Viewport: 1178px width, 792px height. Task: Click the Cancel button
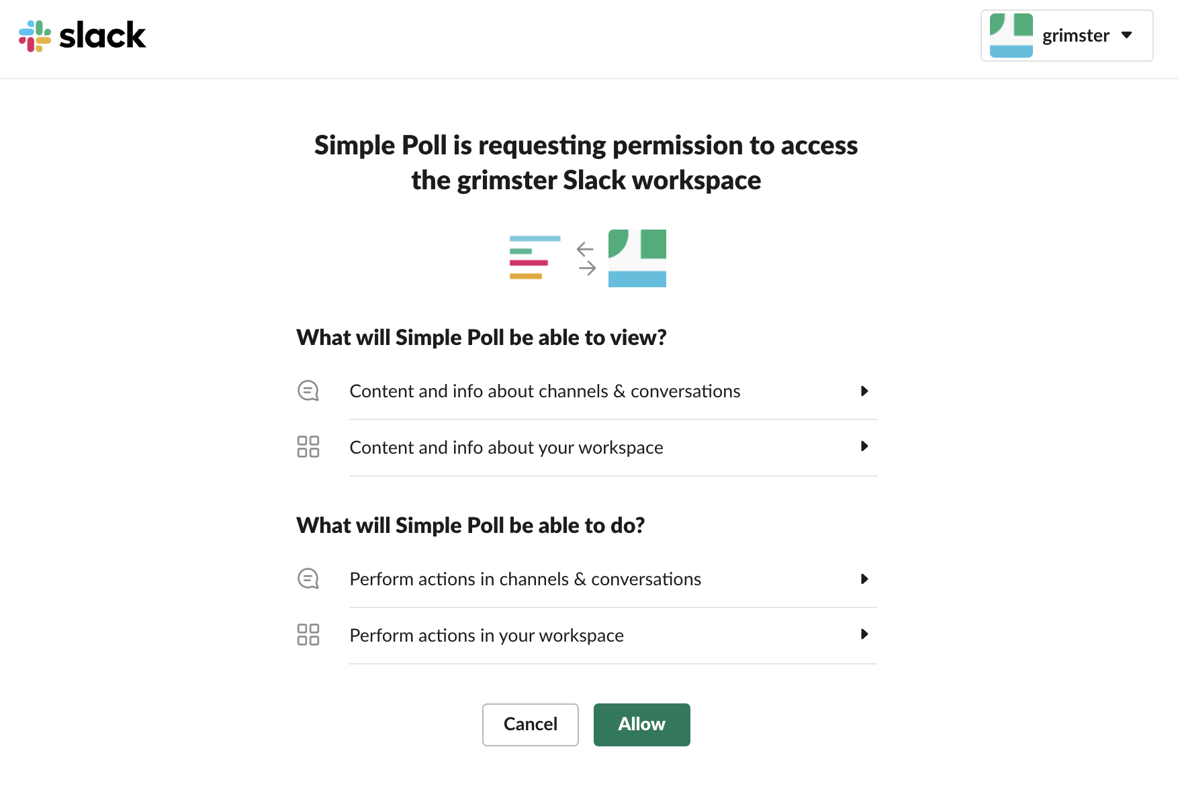(530, 724)
